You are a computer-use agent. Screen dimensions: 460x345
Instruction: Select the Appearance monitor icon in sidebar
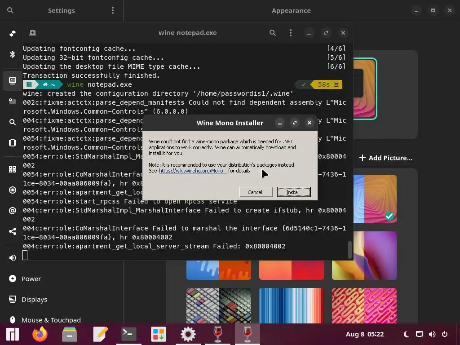[x=12, y=81]
